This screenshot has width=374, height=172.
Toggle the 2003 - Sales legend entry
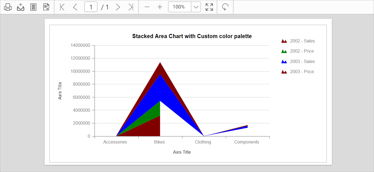[x=302, y=61]
